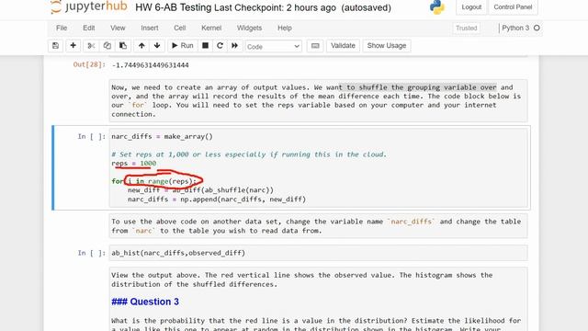588x331 pixels.
Task: Run the current cell
Action: click(x=182, y=46)
